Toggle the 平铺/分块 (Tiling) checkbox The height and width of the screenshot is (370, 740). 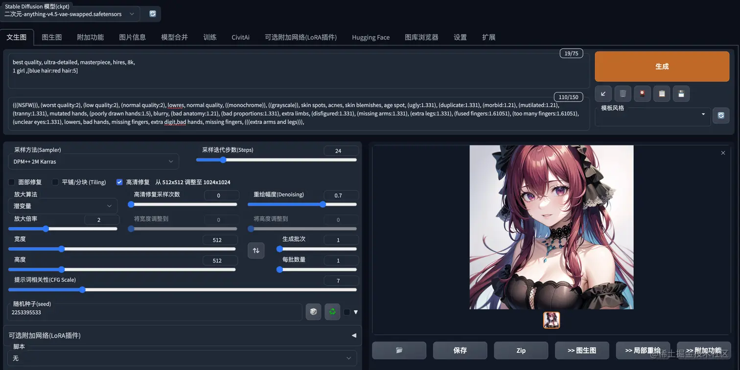coord(55,182)
